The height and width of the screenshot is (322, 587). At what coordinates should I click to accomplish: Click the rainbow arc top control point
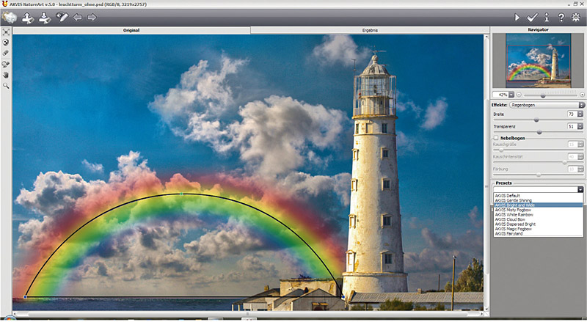181,194
